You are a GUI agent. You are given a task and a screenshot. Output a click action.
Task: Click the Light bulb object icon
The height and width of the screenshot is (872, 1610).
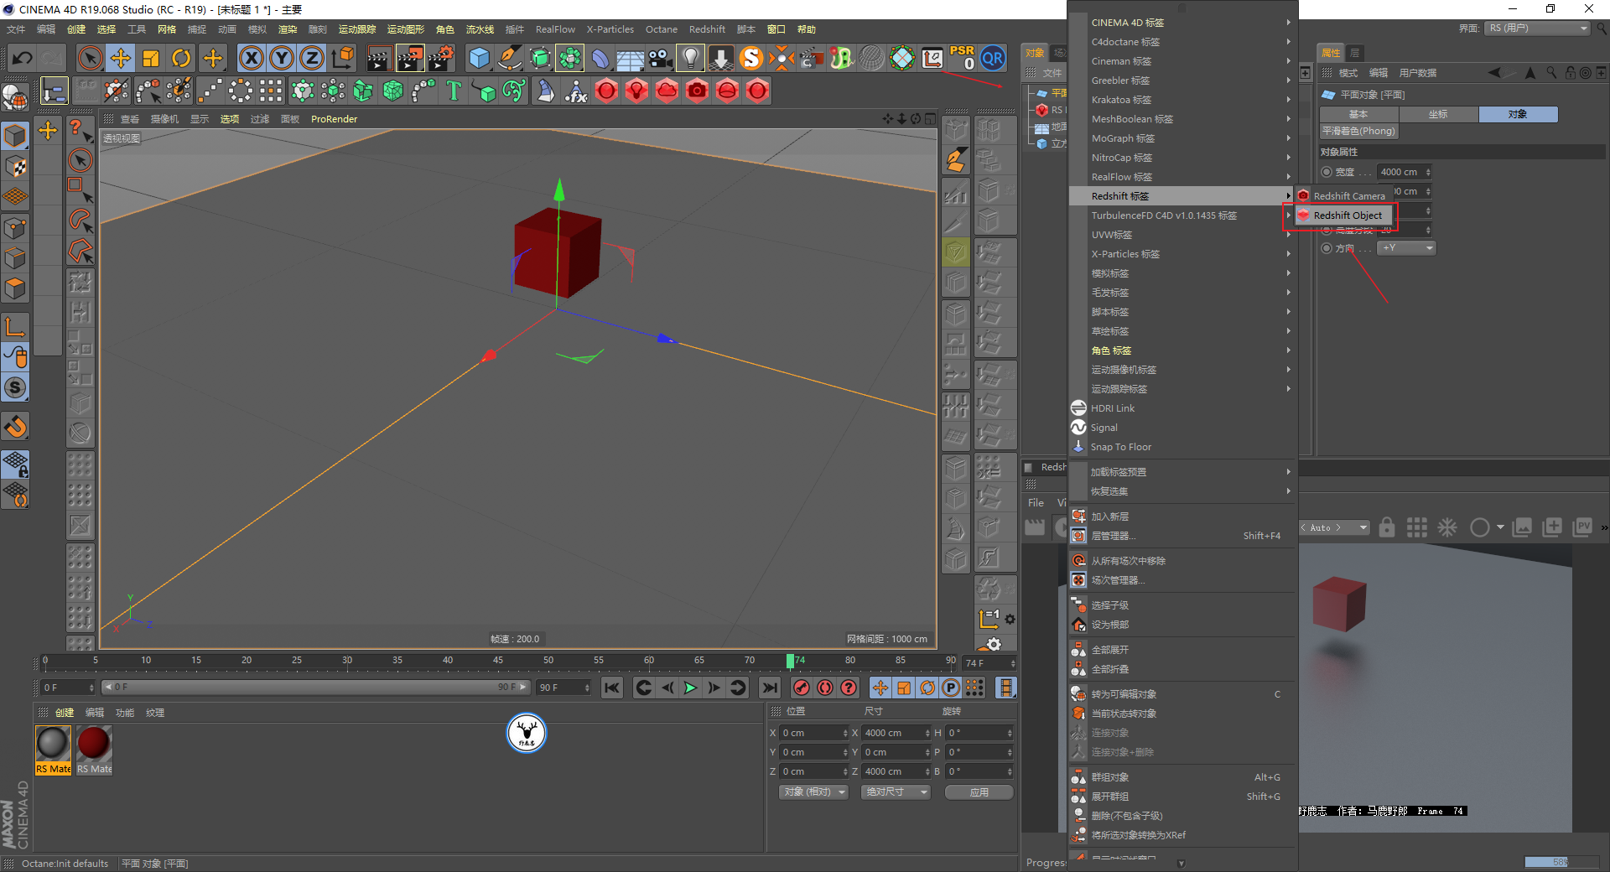coord(691,58)
